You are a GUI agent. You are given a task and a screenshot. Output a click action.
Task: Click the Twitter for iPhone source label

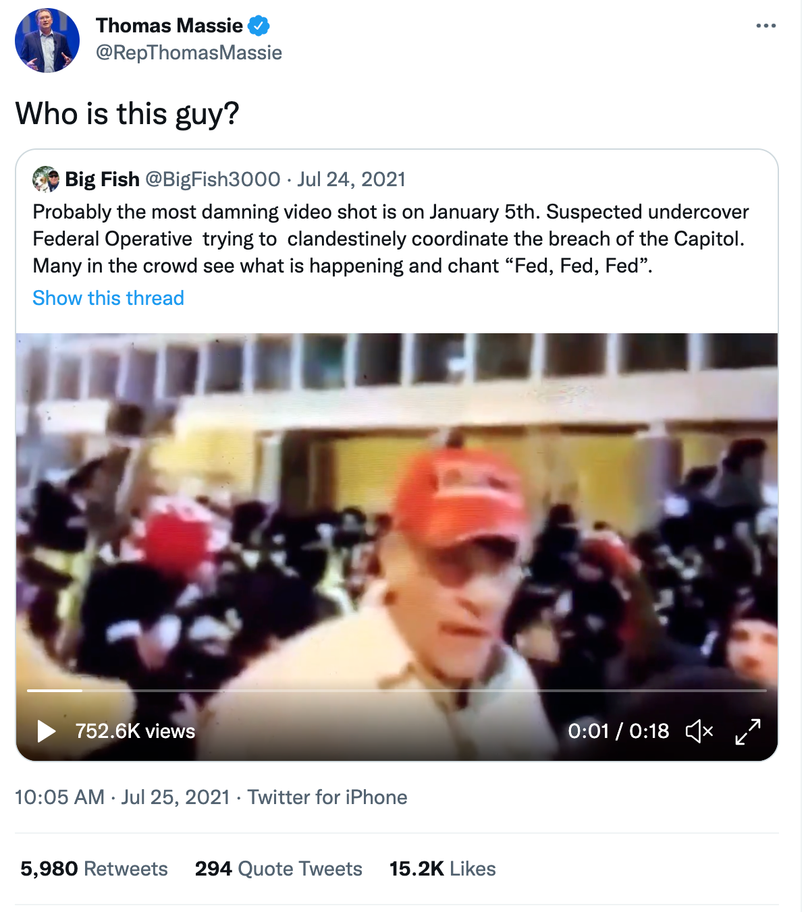pyautogui.click(x=327, y=797)
